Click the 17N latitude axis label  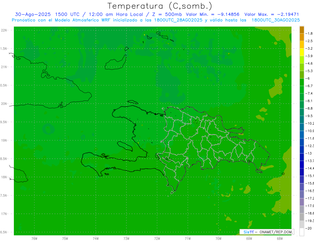click(4, 214)
